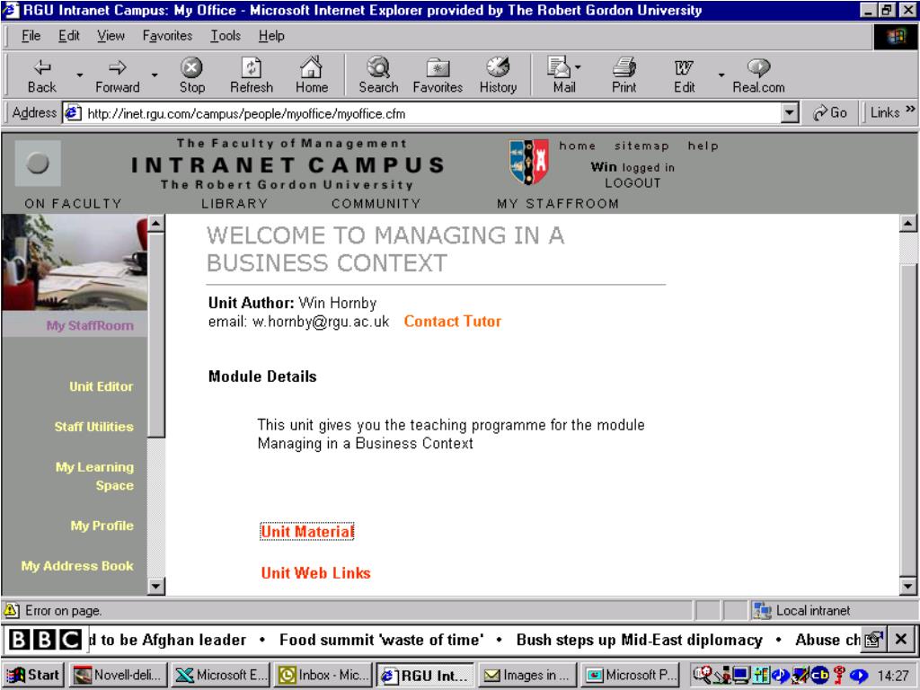Click the office desk photo thumbnail
Screen dimensions: 920x690
tap(75, 262)
